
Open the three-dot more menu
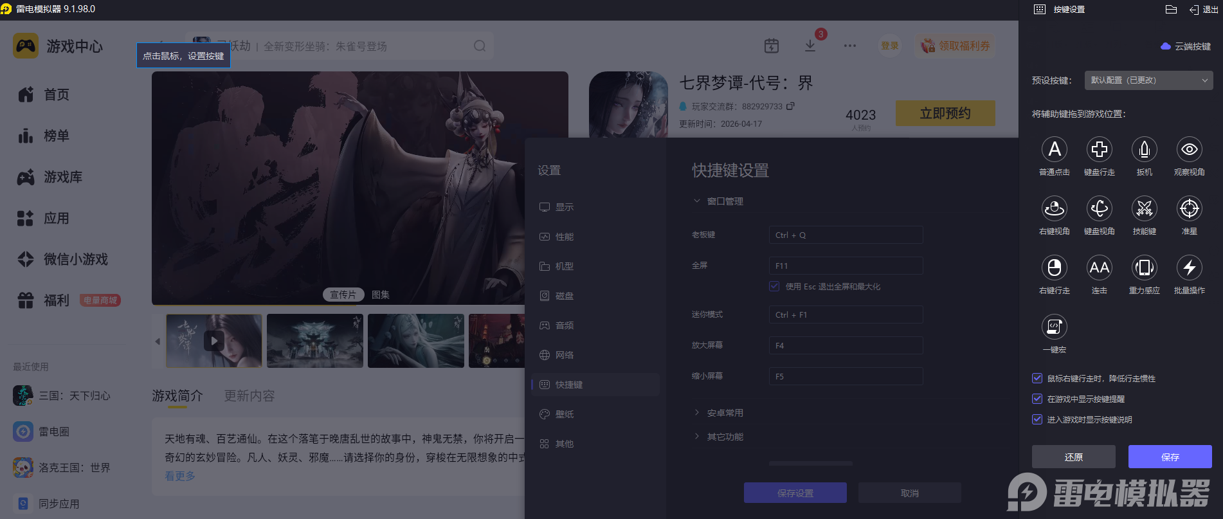pos(850,46)
